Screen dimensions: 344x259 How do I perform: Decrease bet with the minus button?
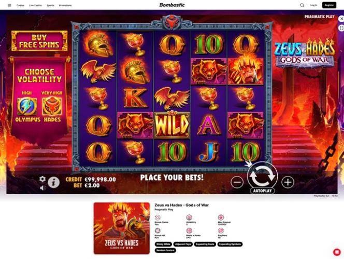click(x=237, y=182)
